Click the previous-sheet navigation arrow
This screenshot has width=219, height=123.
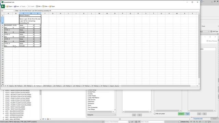[4, 86]
